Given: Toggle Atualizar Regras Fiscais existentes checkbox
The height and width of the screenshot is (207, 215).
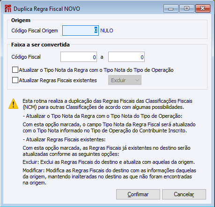Looking at the screenshot, I should tap(15, 80).
